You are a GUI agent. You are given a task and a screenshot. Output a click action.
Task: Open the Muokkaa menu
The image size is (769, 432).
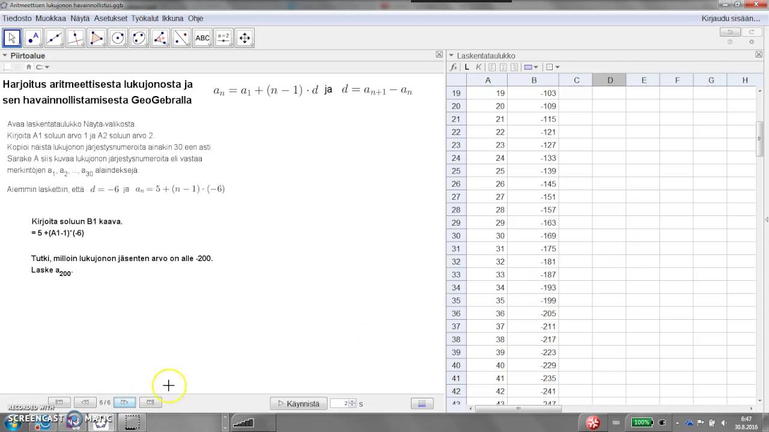coord(50,19)
